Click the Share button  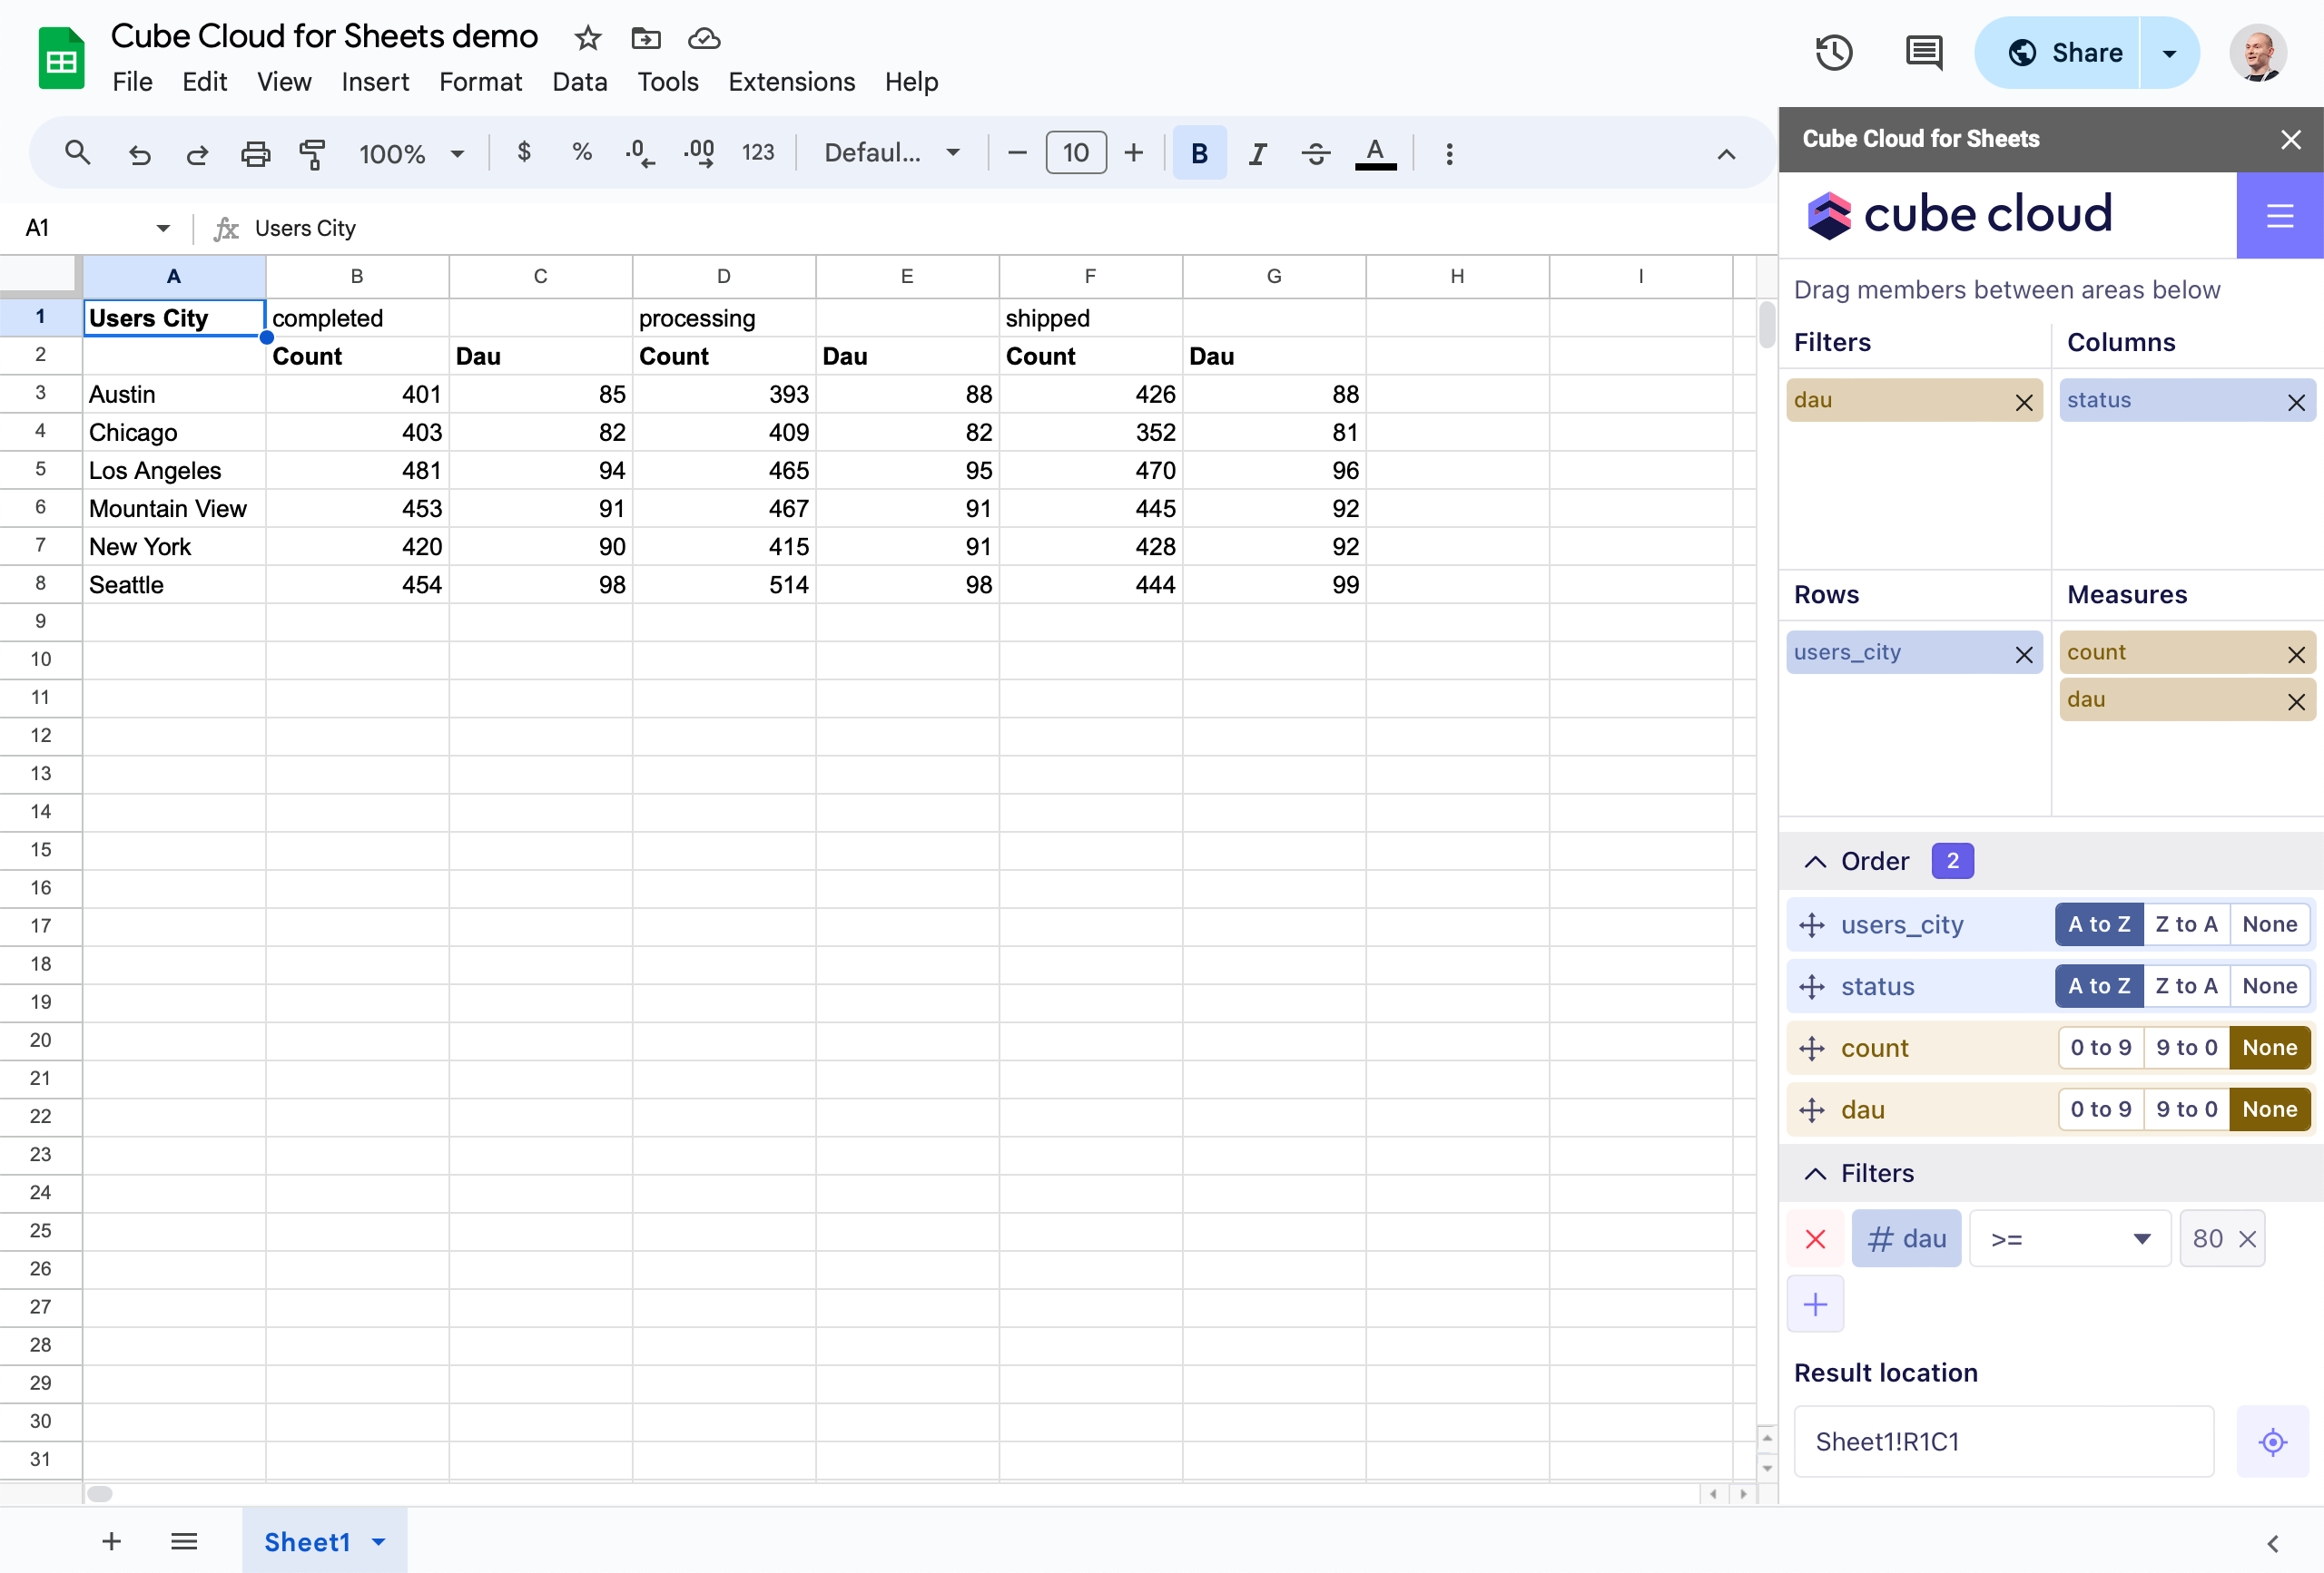point(2064,53)
